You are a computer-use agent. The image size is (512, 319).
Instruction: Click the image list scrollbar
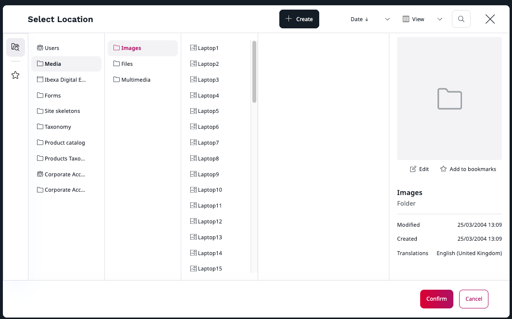[x=254, y=72]
